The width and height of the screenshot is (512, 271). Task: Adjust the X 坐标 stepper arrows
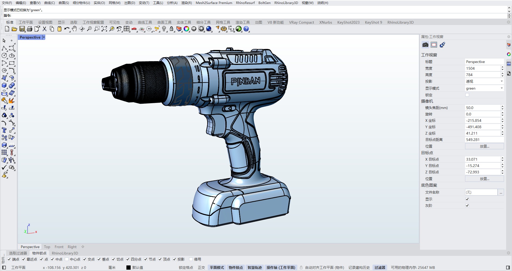(502, 120)
